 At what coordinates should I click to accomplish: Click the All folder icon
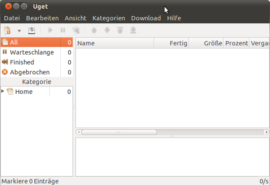click(5, 42)
